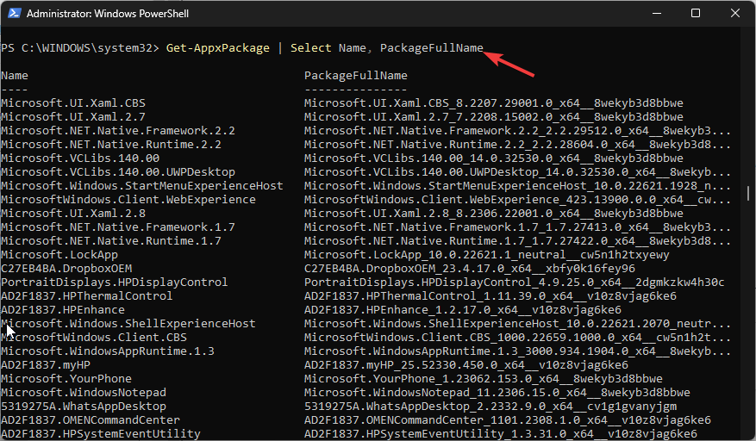Click full name Microsoft.YourPhone_1.23062.153.0_x64__8wekyb3d8bbwe
Screen dimensions: 756x441
coord(484,379)
